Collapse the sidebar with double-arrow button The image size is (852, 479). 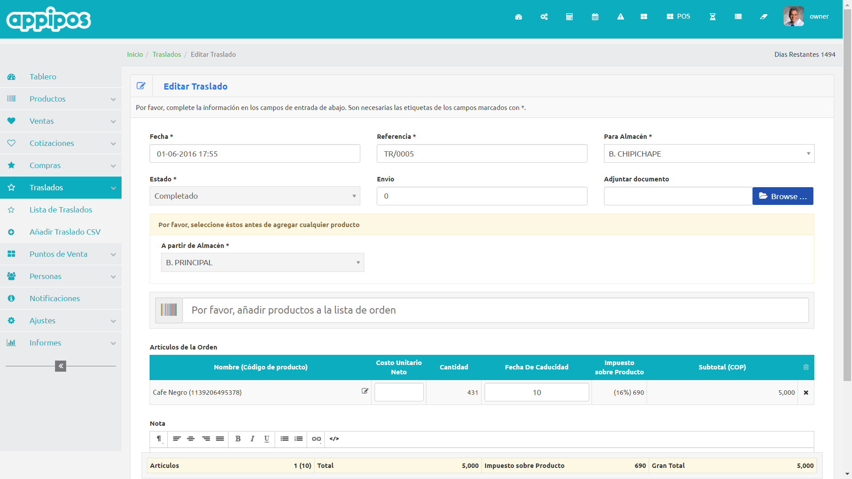[60, 366]
